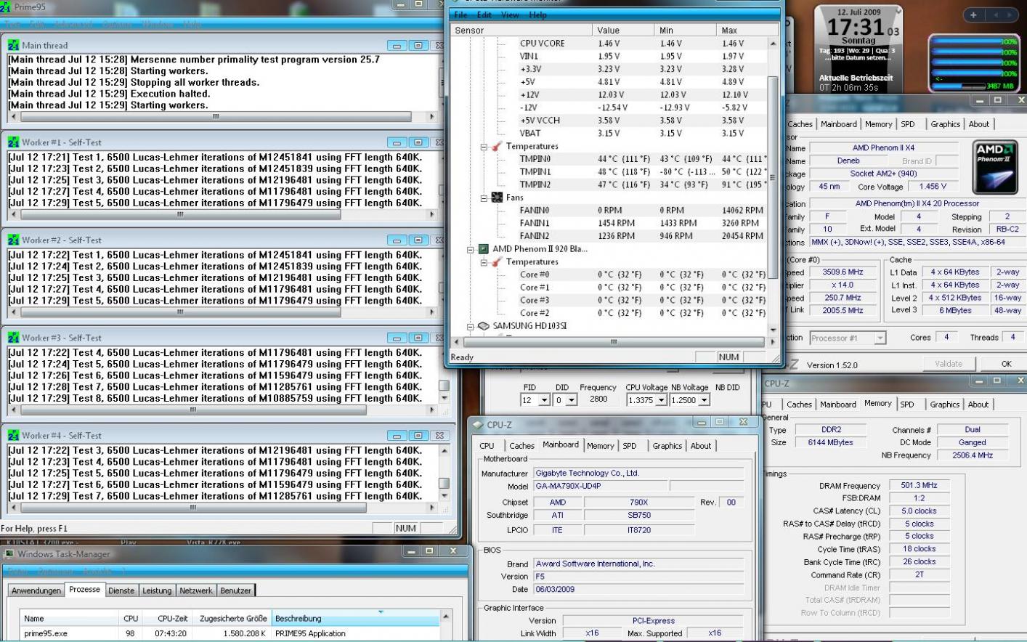1027x642 pixels.
Task: Open About tab in the top CPU-Z window
Action: (979, 124)
